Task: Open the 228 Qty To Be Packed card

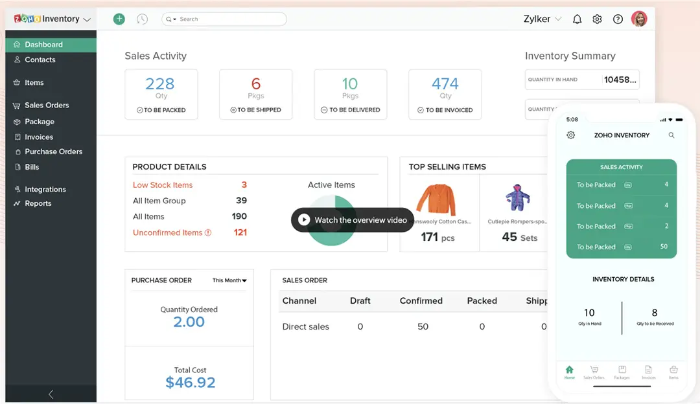Action: [x=161, y=95]
